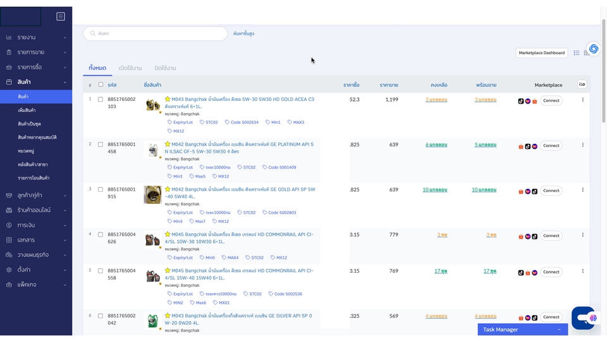This screenshot has height=341, width=607.
Task: Expand the แพ็คเกจ menu chevron
Action: 64,285
